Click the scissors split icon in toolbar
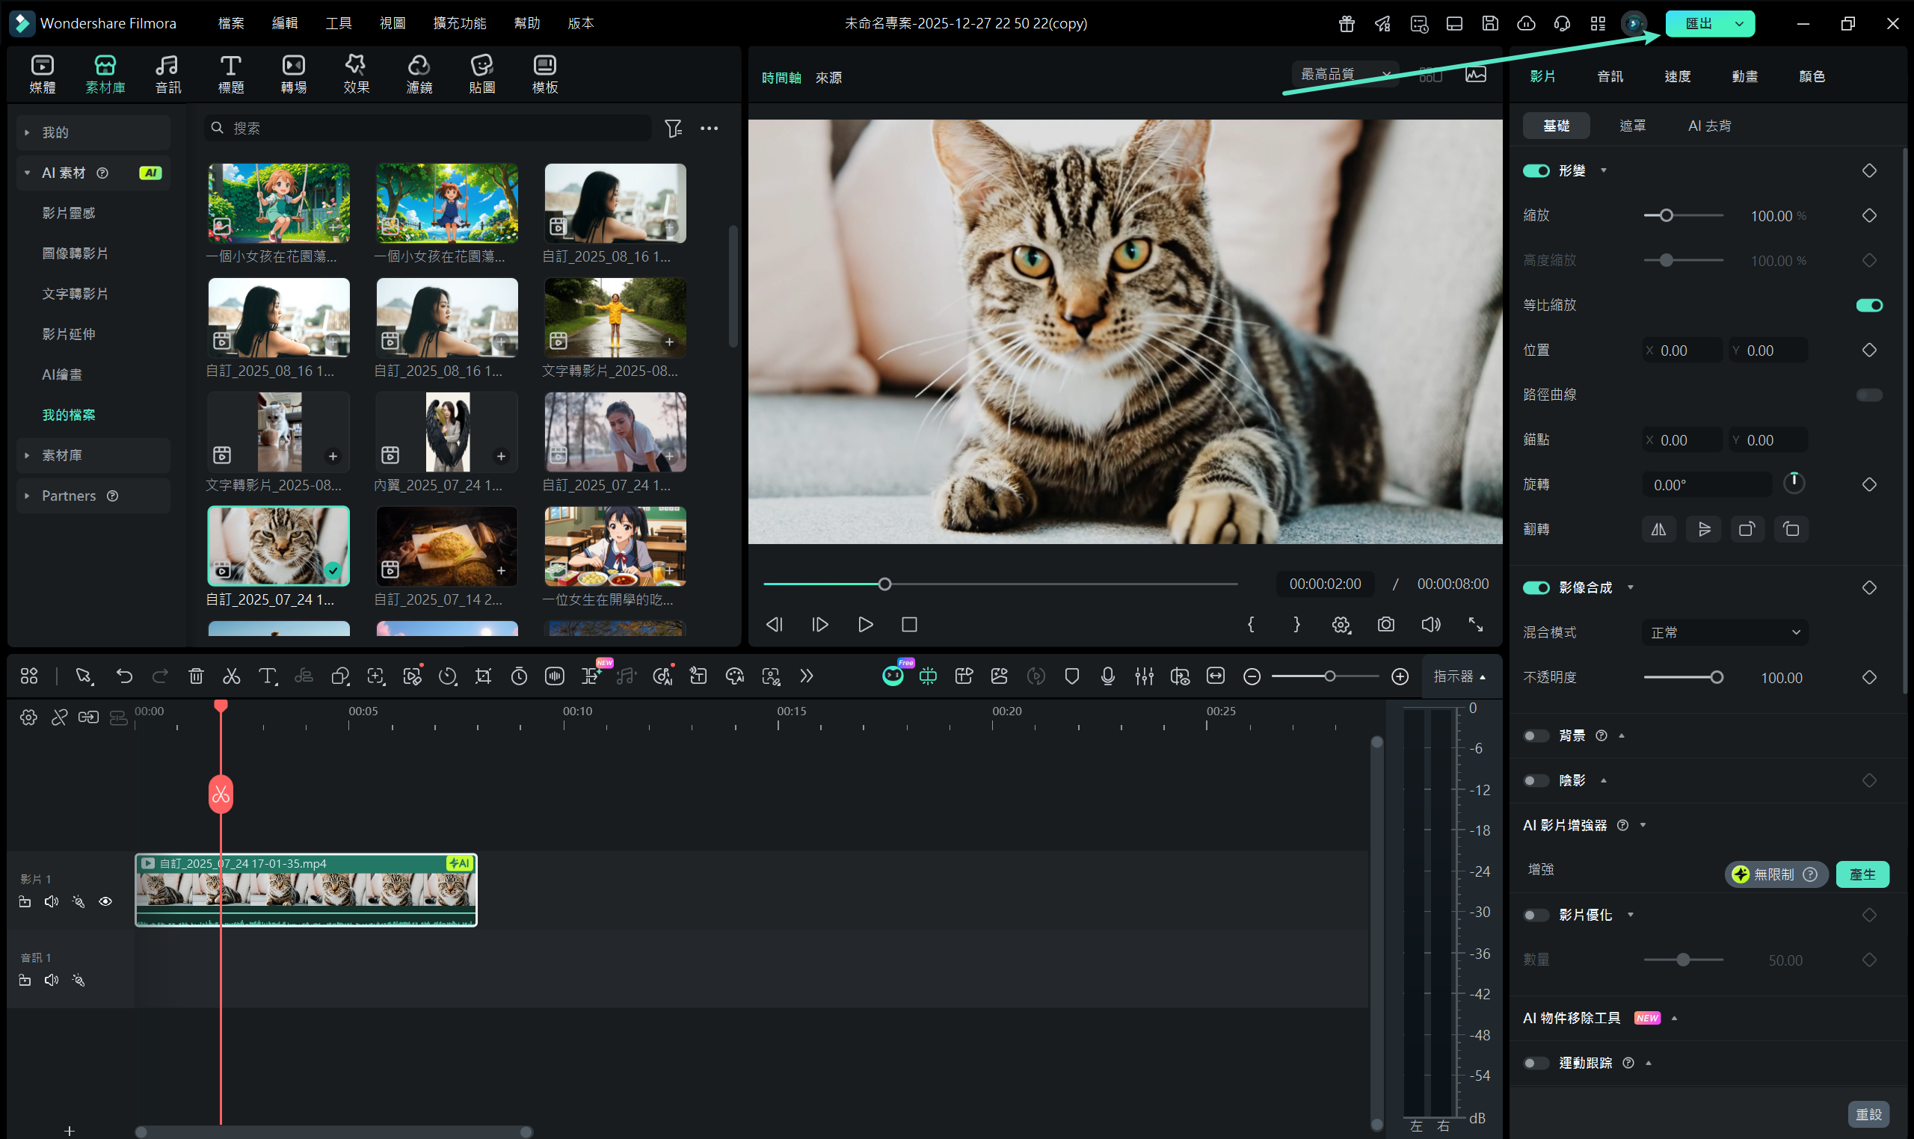This screenshot has width=1914, height=1139. point(231,676)
